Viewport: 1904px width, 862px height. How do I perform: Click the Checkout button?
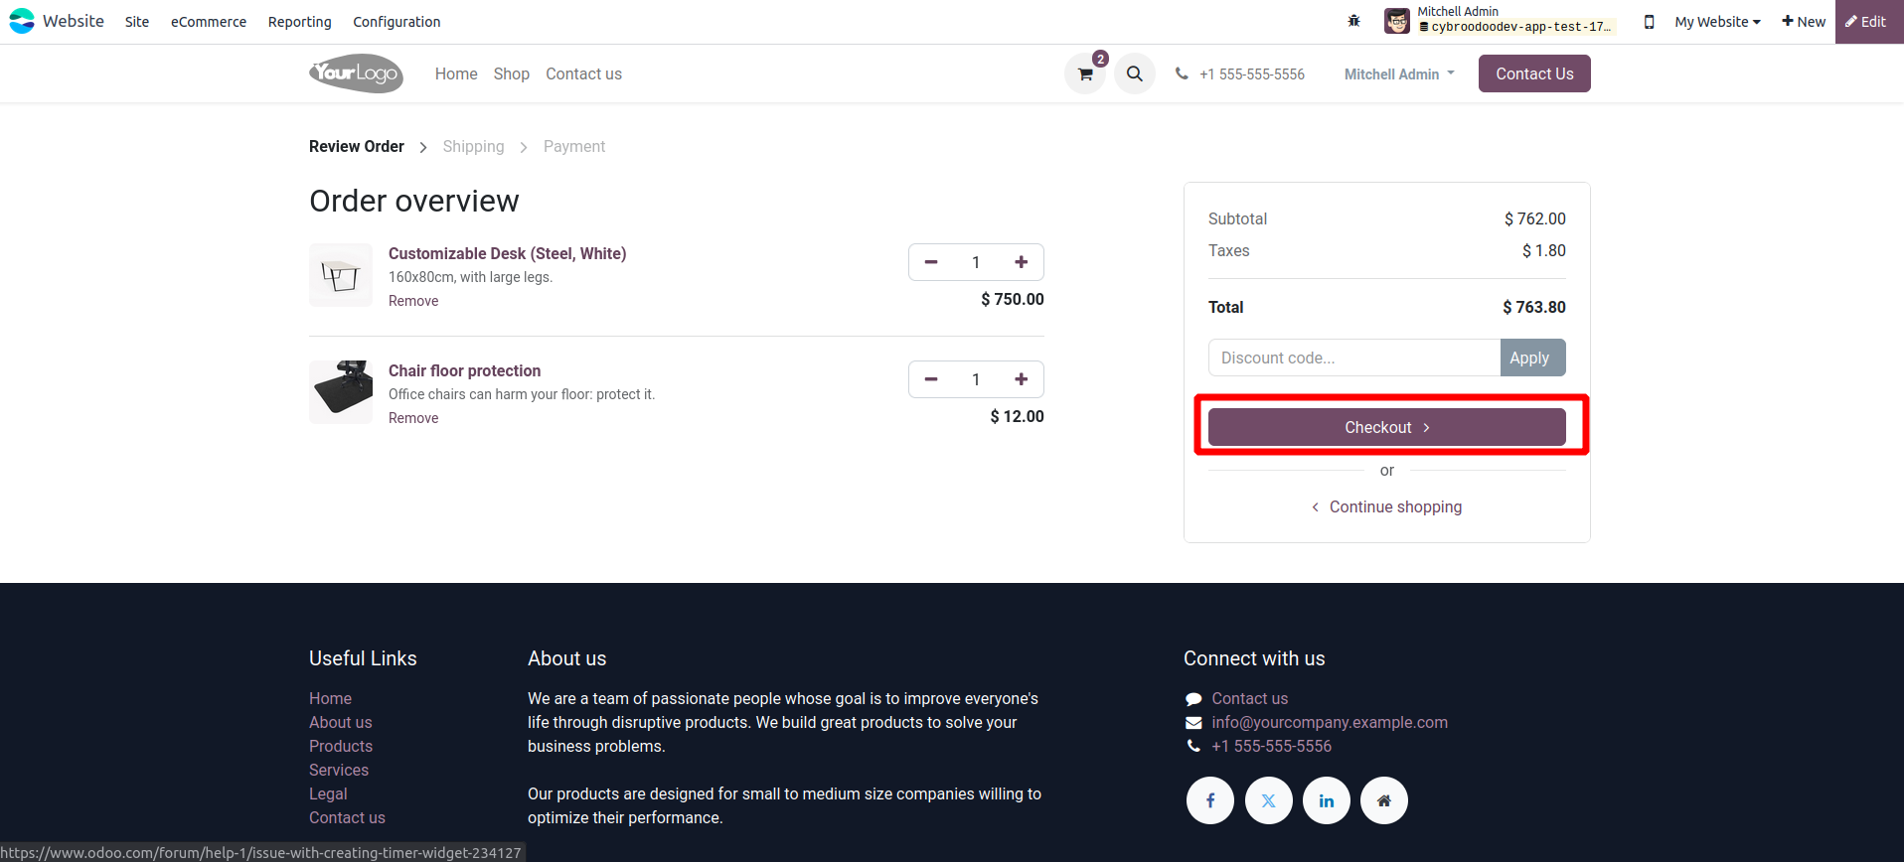point(1386,427)
